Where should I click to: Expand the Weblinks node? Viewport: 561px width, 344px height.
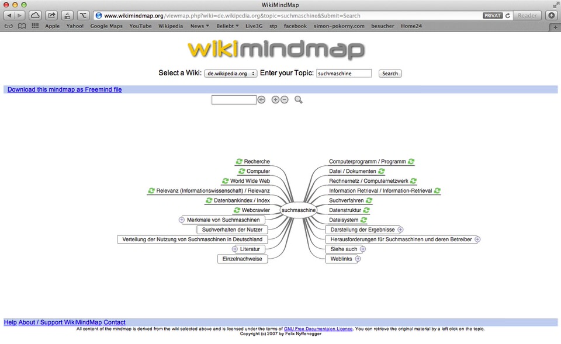pyautogui.click(x=358, y=259)
